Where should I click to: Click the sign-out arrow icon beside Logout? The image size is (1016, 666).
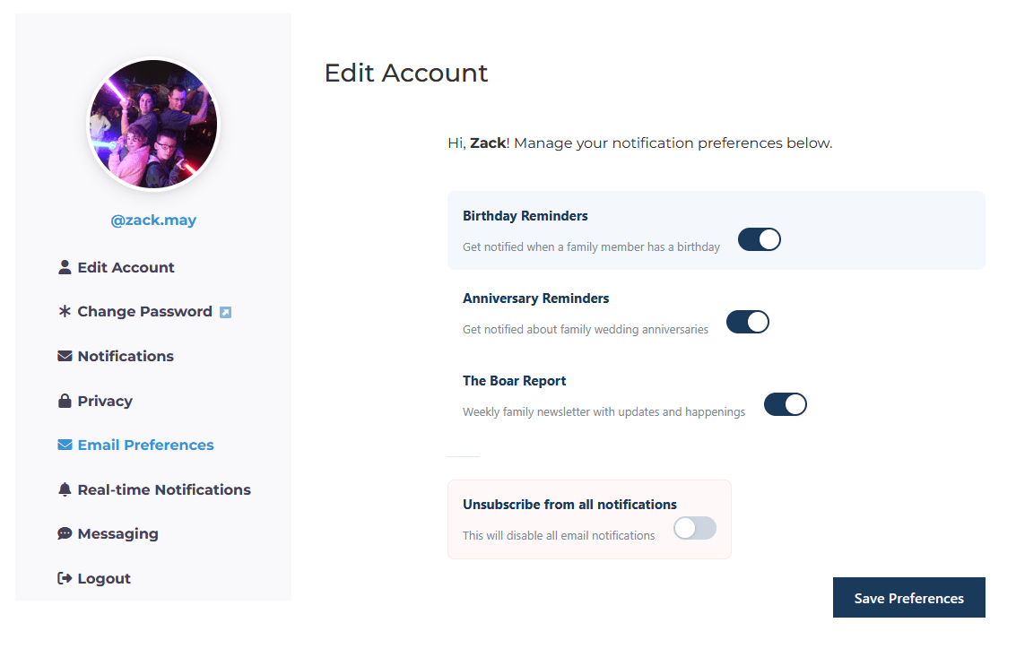[x=65, y=578]
